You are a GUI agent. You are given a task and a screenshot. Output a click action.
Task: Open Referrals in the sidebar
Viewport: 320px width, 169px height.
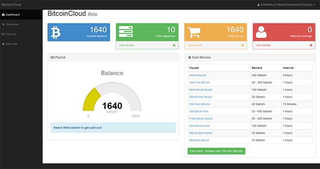(x=21, y=44)
